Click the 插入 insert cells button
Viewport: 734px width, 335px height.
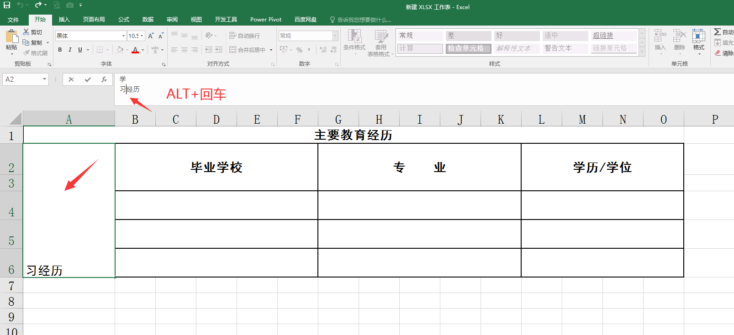pos(660,42)
